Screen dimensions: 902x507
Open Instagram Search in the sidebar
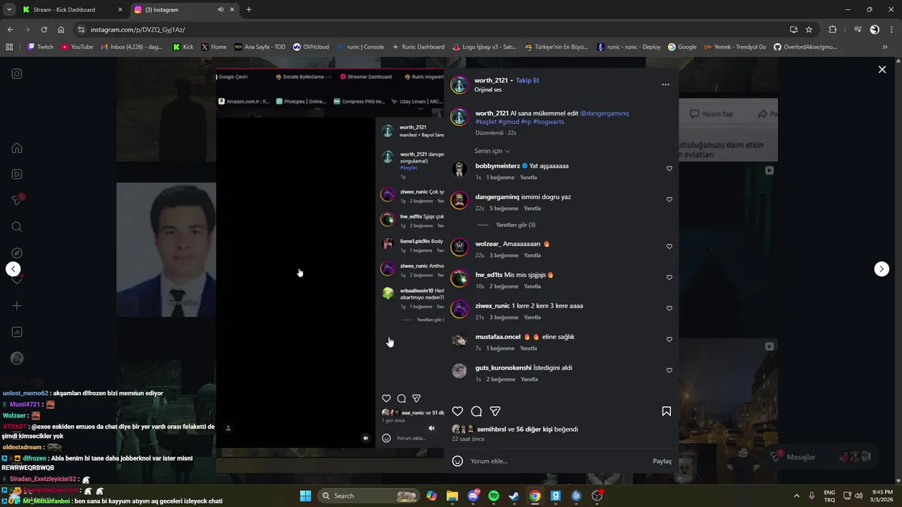coord(17,227)
